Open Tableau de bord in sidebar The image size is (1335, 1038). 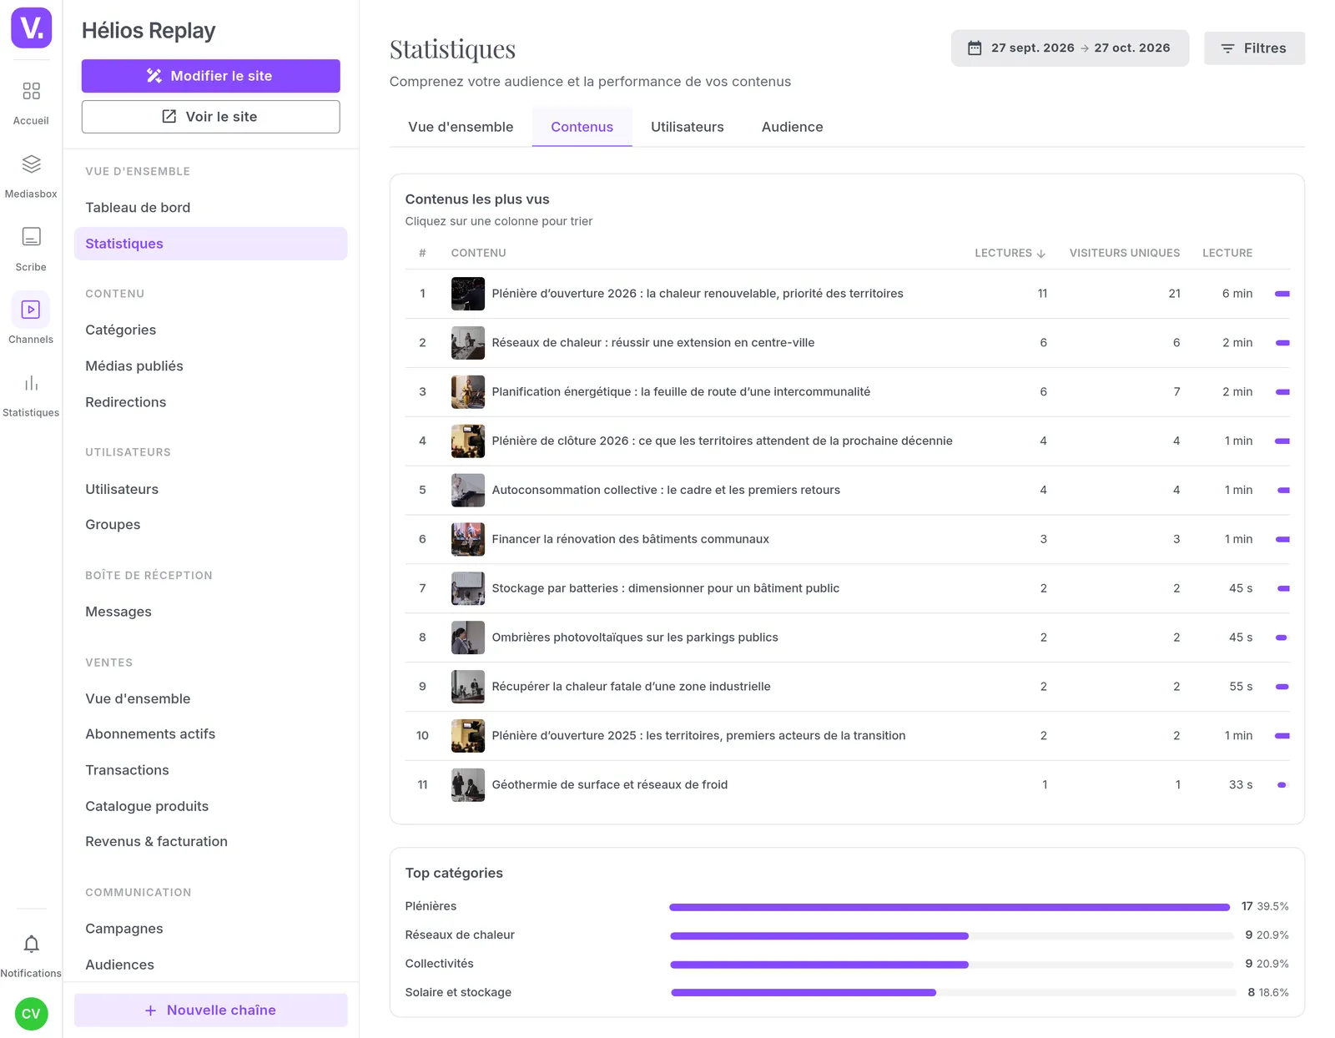click(x=210, y=208)
